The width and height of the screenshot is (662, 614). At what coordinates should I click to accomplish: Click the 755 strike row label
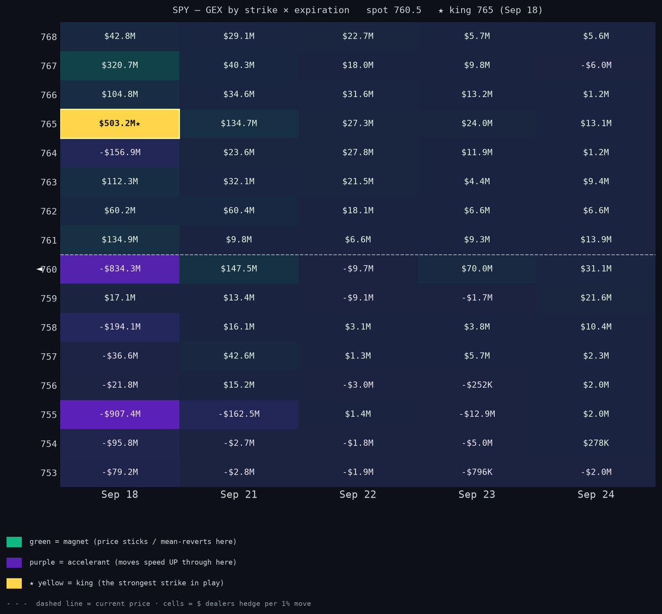coord(49,415)
